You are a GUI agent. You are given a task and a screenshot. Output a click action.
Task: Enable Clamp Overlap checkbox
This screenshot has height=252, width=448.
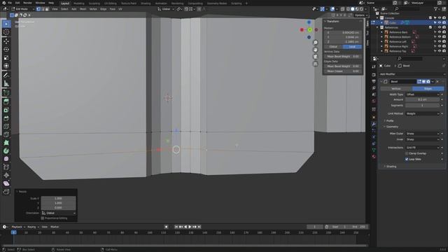(407, 153)
